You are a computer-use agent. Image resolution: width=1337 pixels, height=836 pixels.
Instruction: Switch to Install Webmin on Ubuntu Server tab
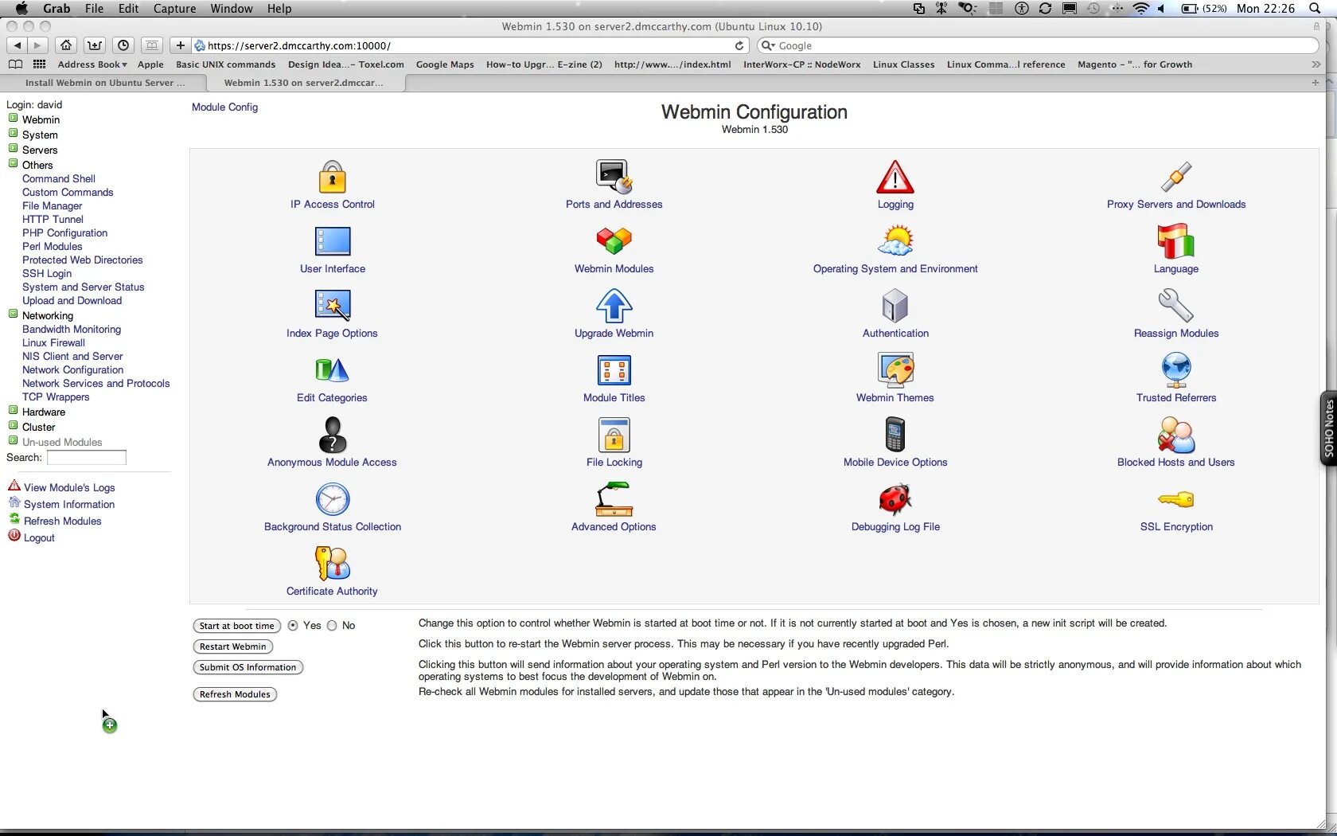103,83
